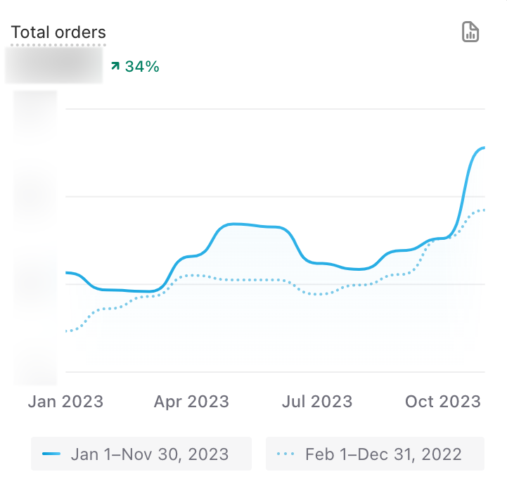Open the report icon beside Total orders
The height and width of the screenshot is (479, 507).
(470, 32)
